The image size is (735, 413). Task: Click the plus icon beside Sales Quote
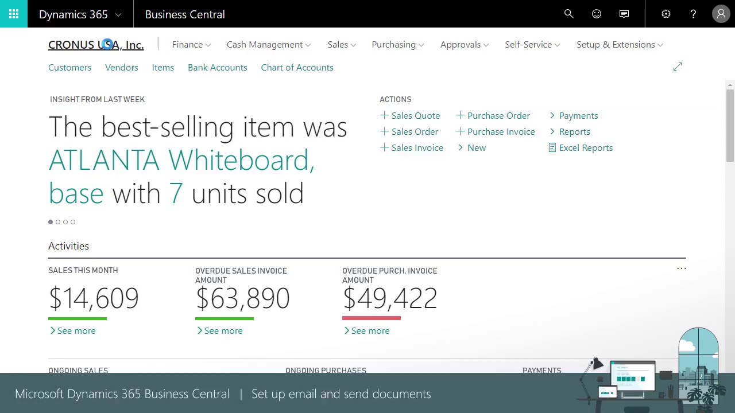tap(384, 115)
